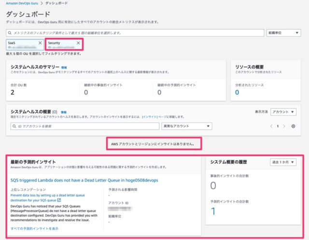Open 情報 link beside システムヘルスのサマリー
The height and width of the screenshot is (240, 309).
(x=64, y=68)
